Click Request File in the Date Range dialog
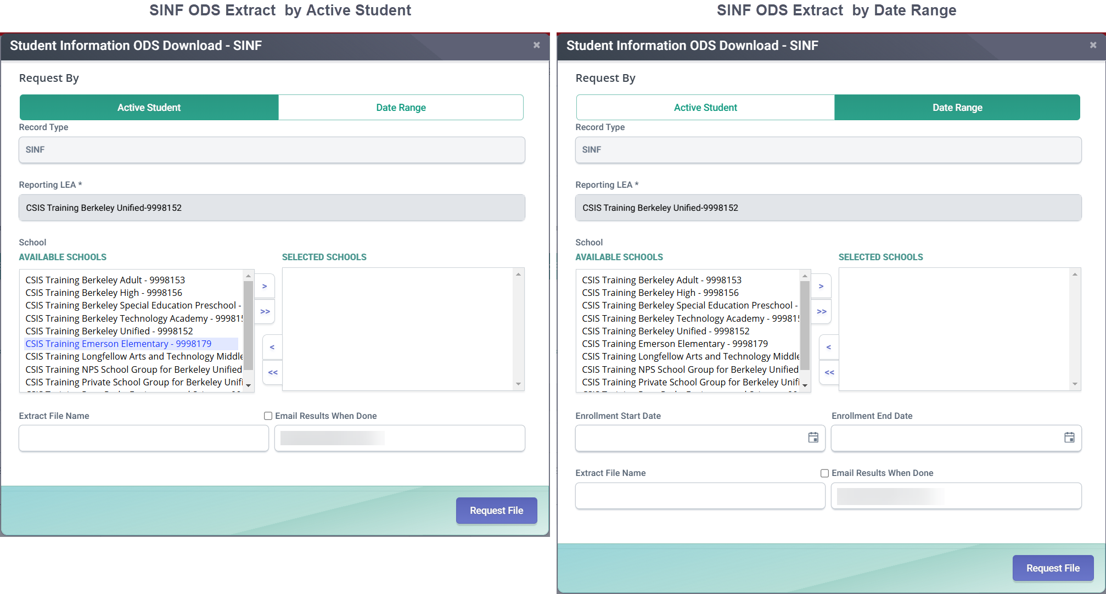This screenshot has width=1106, height=594. tap(1052, 568)
